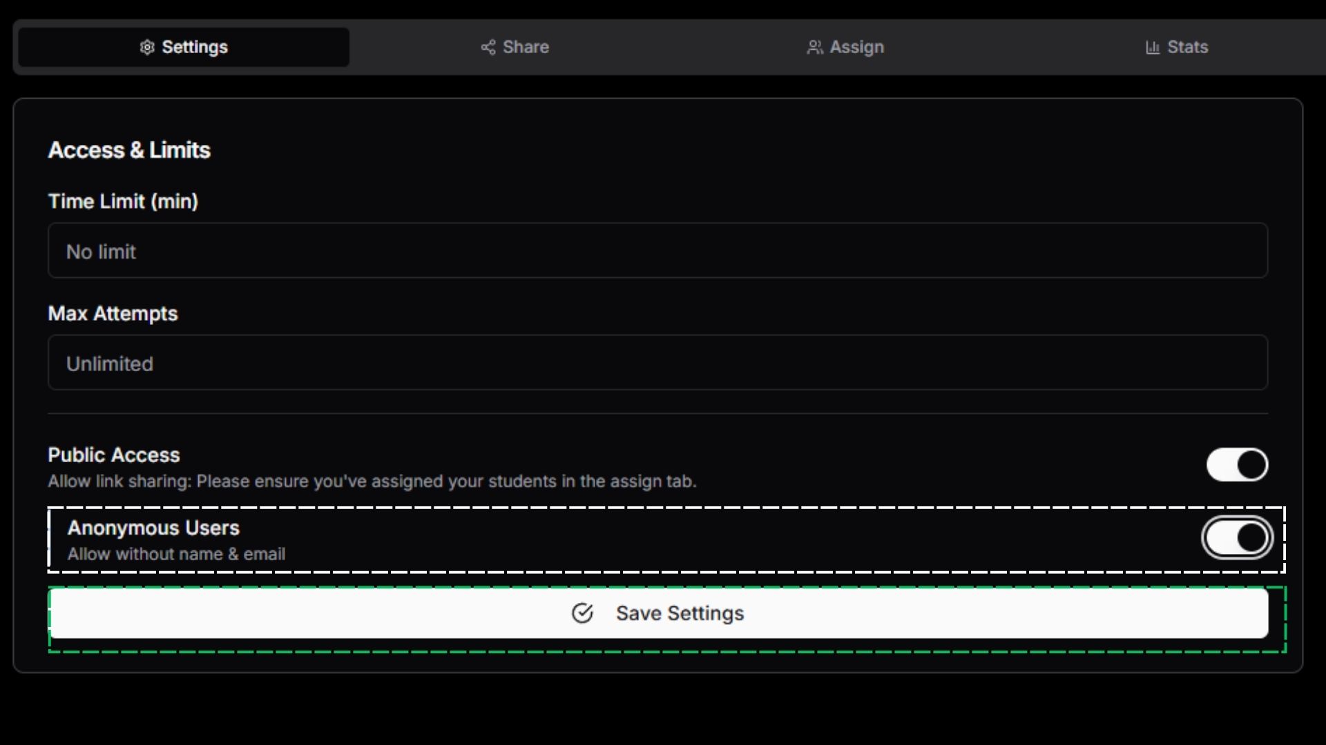Toggle Public Access link sharing off
Screen dimensions: 1326x745
tap(1236, 465)
